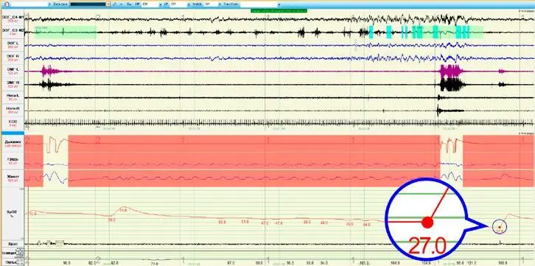Click the green event marker on ЭЭГ C3-M2
535x266 pixels.
(66, 32)
